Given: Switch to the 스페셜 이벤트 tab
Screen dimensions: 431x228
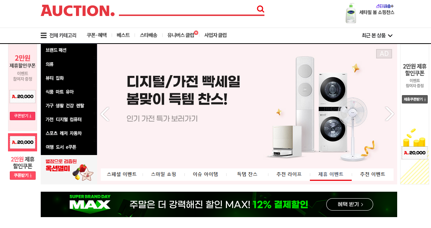Looking at the screenshot, I should [x=122, y=174].
